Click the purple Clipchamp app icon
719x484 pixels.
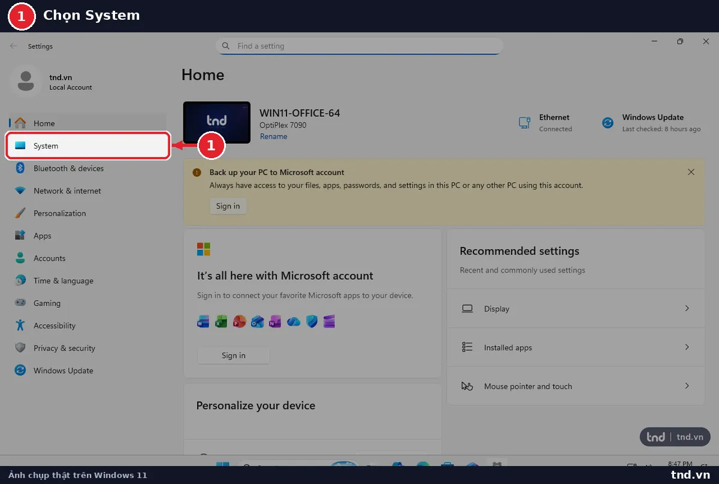click(329, 322)
